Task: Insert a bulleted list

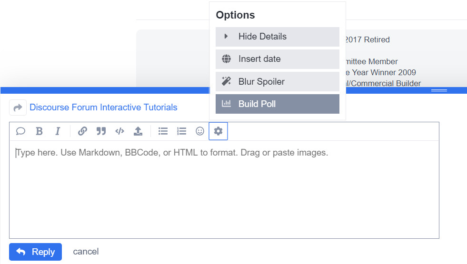Action: tap(163, 131)
